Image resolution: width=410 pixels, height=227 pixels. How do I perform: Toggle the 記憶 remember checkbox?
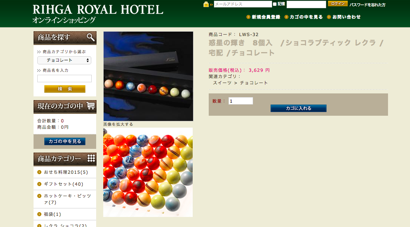275,4
